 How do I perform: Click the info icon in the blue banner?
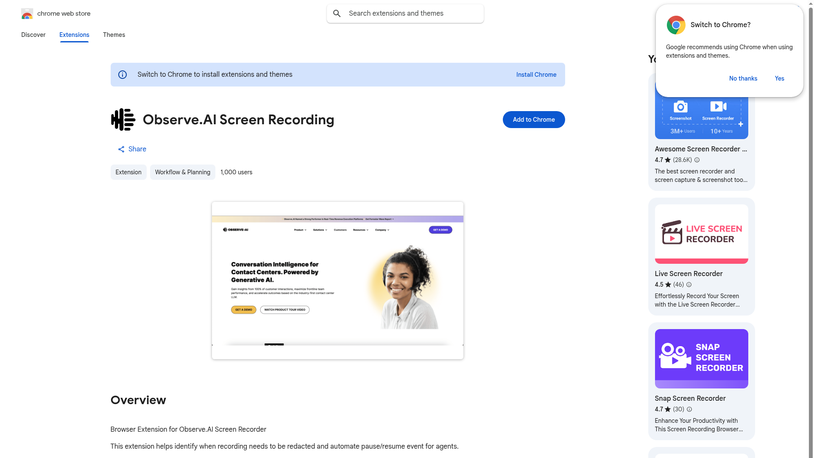coord(123,75)
